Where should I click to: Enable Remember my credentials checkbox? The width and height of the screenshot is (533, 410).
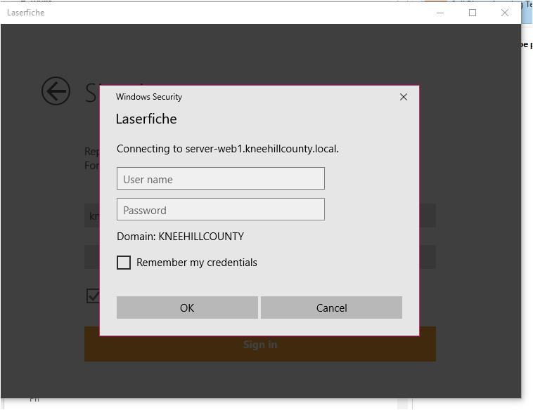click(x=124, y=263)
